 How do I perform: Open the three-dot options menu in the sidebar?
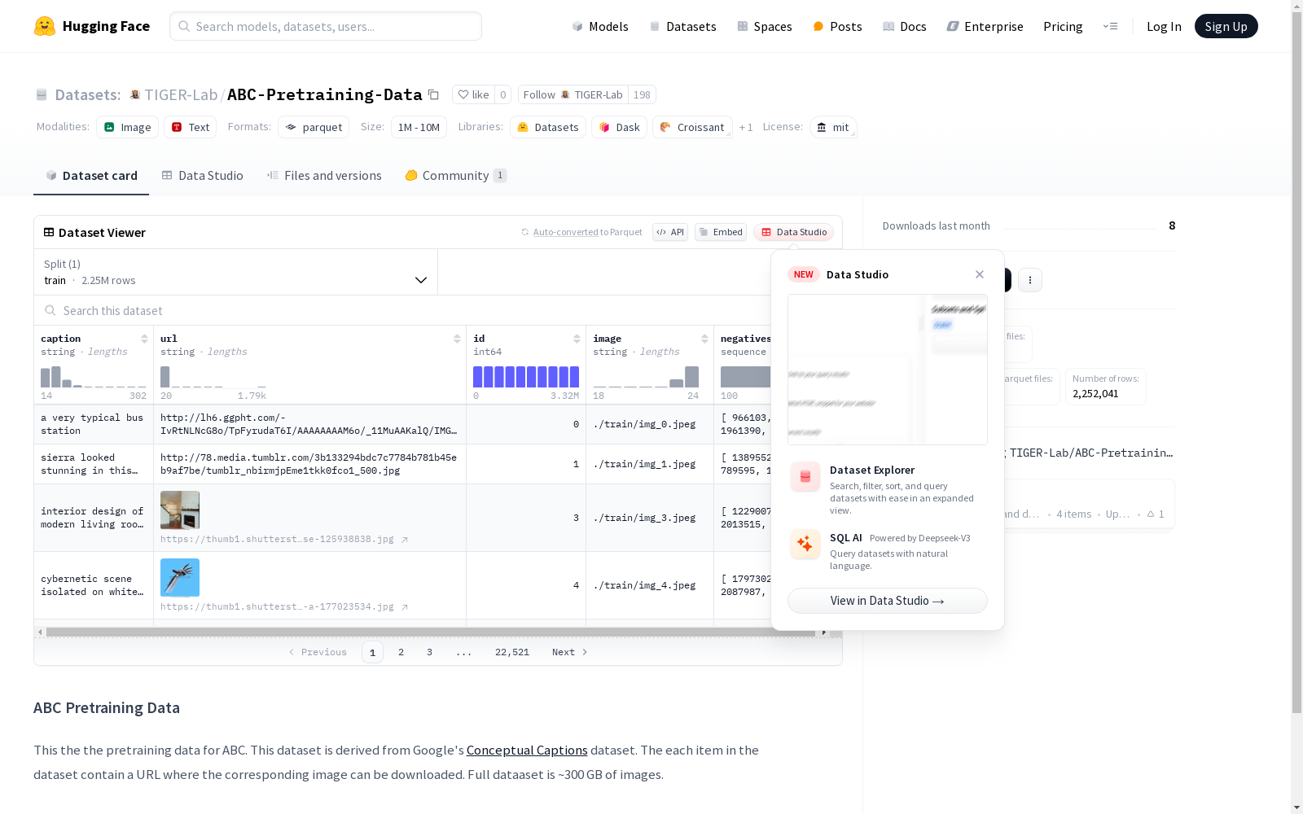tap(1030, 280)
